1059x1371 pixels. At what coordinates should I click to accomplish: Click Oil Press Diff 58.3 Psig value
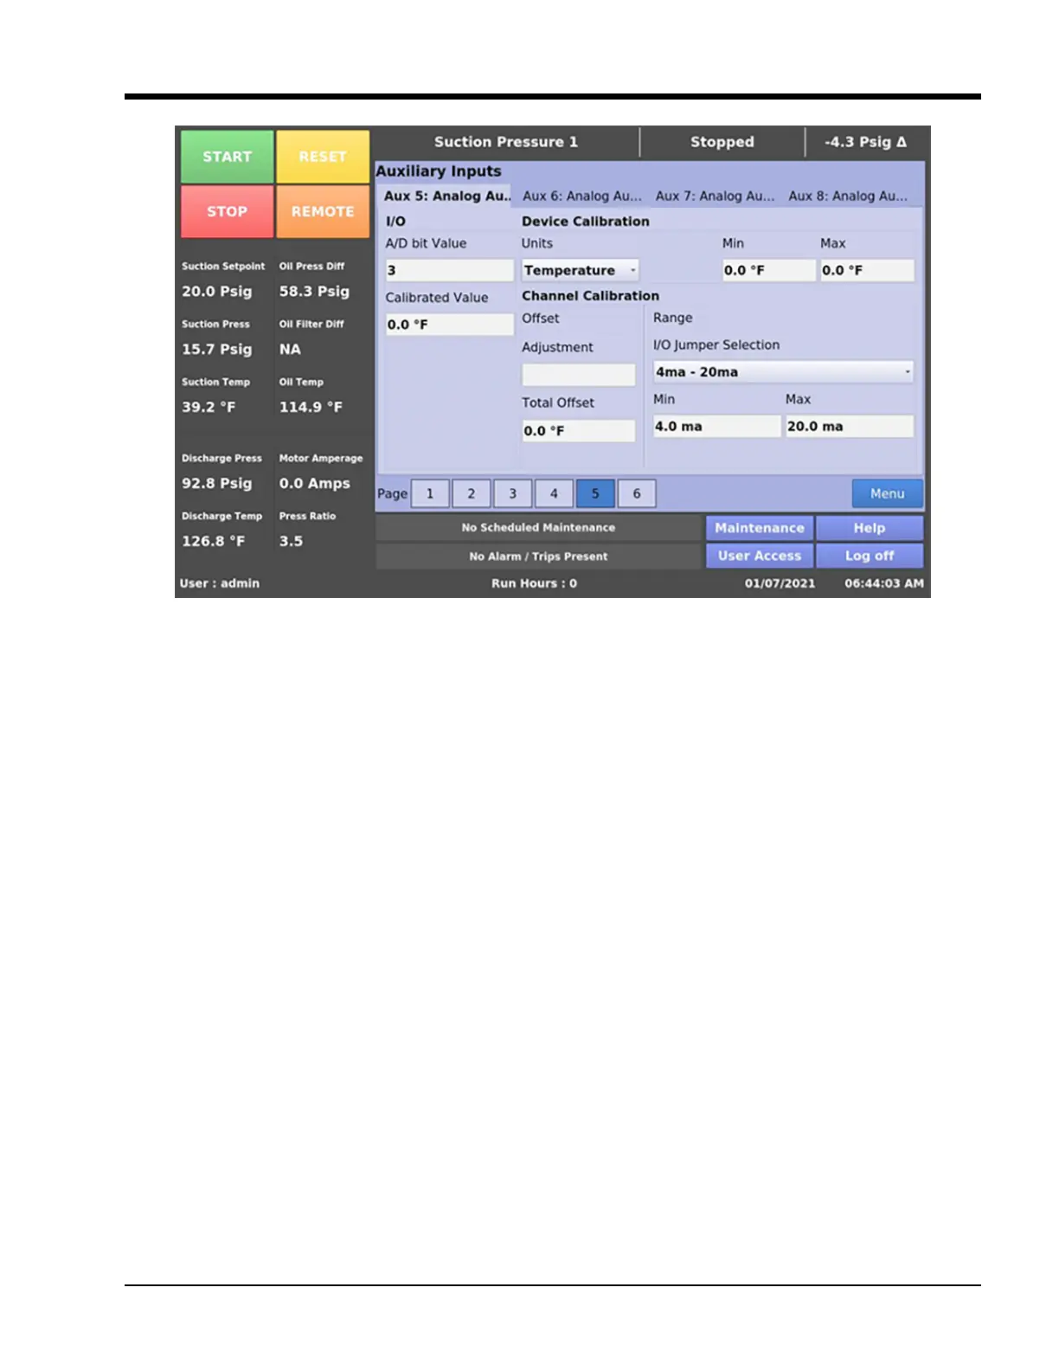pos(314,292)
